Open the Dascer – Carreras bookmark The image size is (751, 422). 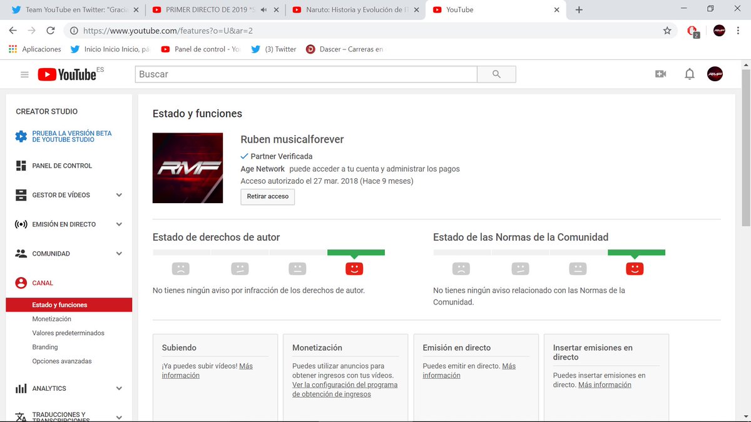coord(345,49)
